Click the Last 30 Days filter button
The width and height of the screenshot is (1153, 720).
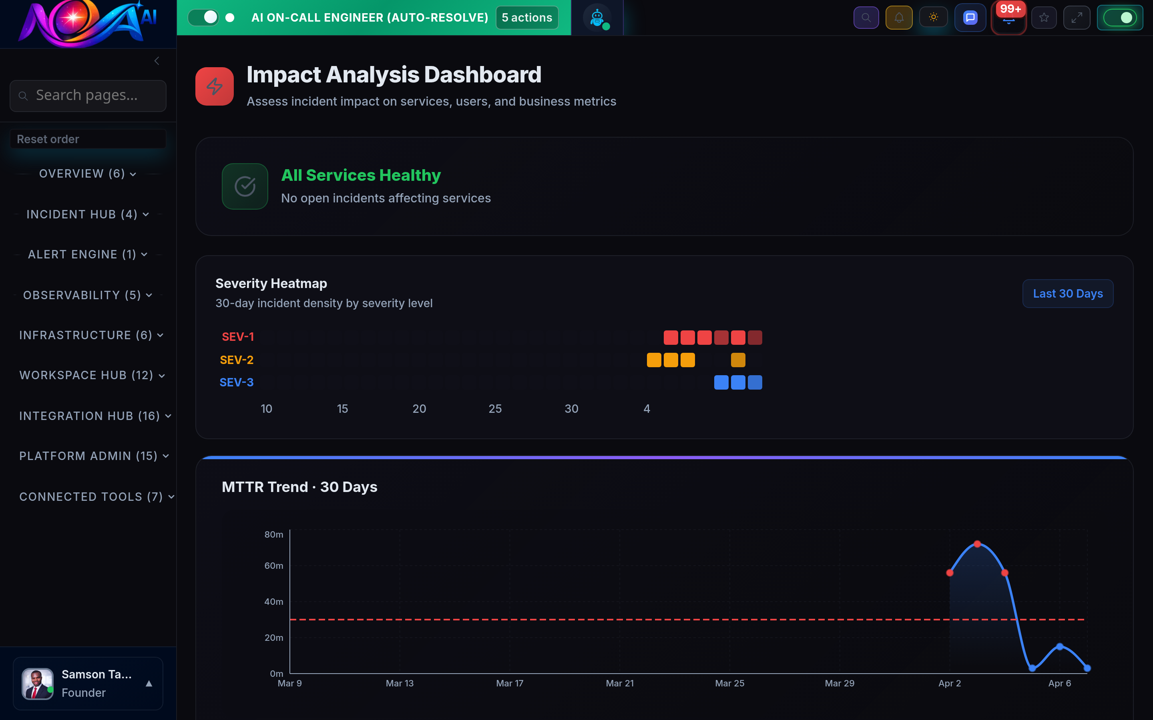coord(1068,293)
